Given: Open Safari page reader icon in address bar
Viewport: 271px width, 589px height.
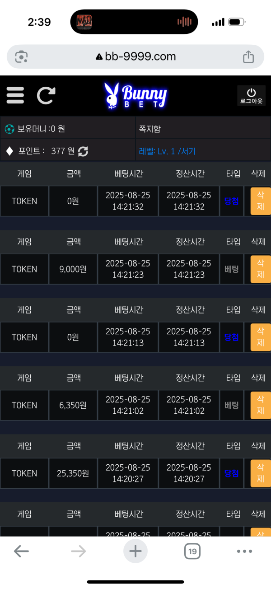Looking at the screenshot, I should pyautogui.click(x=21, y=57).
